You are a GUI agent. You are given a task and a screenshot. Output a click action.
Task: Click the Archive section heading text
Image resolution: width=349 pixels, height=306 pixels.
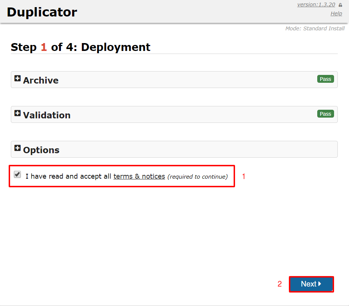pyautogui.click(x=41, y=80)
